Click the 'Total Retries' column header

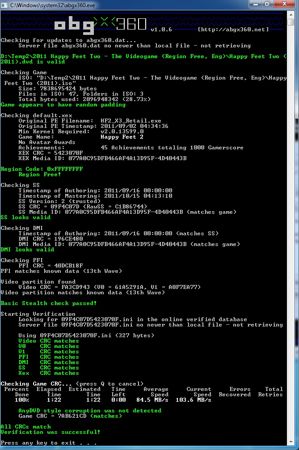[270, 392]
